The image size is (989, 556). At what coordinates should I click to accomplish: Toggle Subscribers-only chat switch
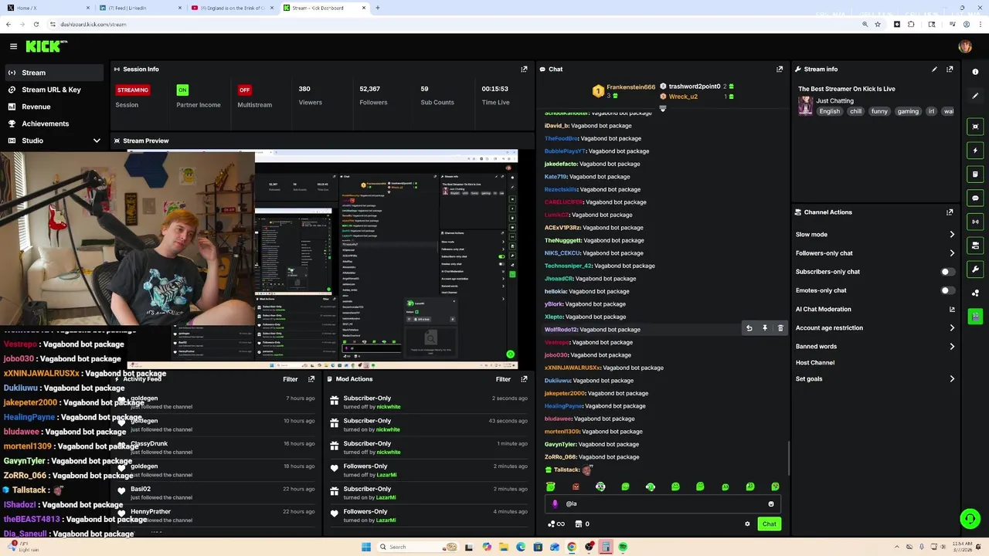(x=947, y=272)
